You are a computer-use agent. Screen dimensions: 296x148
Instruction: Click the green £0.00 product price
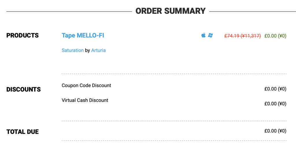coord(275,36)
